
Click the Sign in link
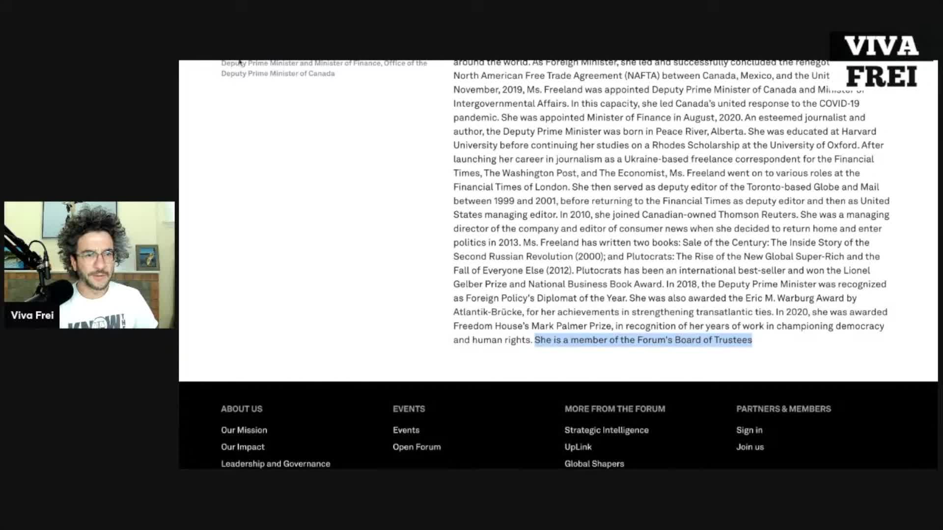749,430
